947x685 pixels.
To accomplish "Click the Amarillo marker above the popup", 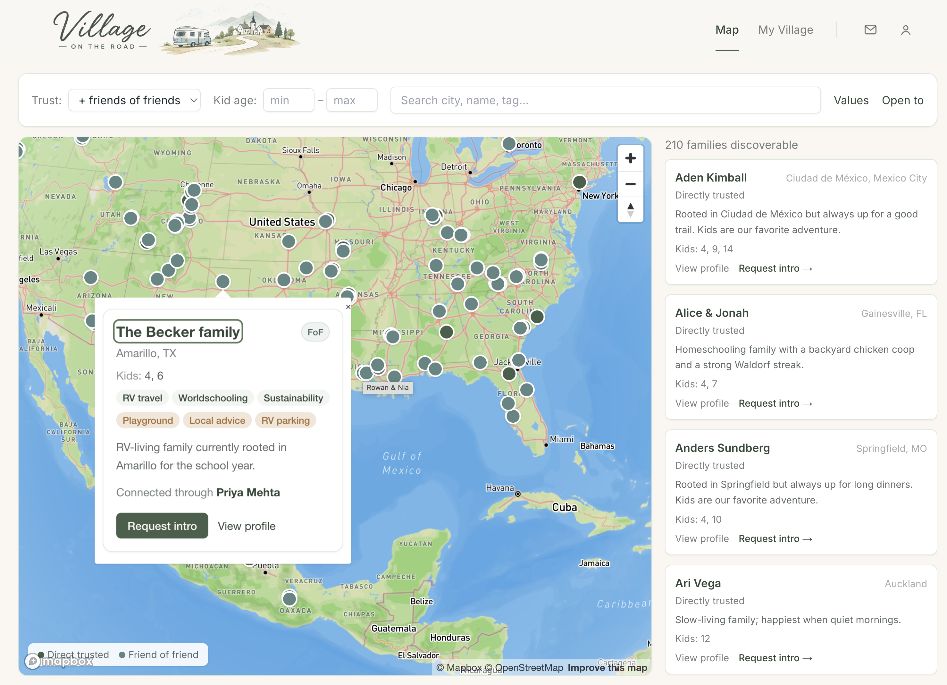I will point(222,282).
